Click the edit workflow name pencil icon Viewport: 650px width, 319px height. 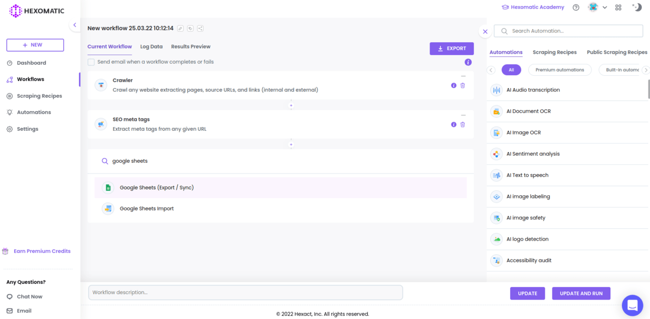point(180,28)
